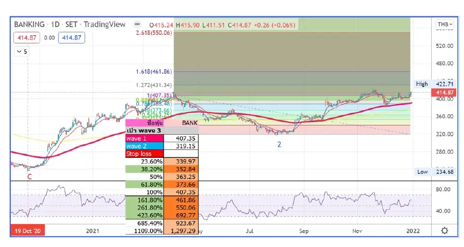The width and height of the screenshot is (464, 247).
Task: Open the THB currency dropdown
Action: 445,24
